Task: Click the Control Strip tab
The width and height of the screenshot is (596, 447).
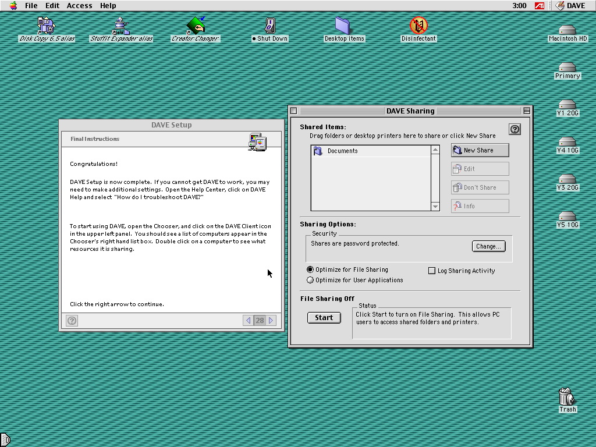Action: tap(5, 440)
